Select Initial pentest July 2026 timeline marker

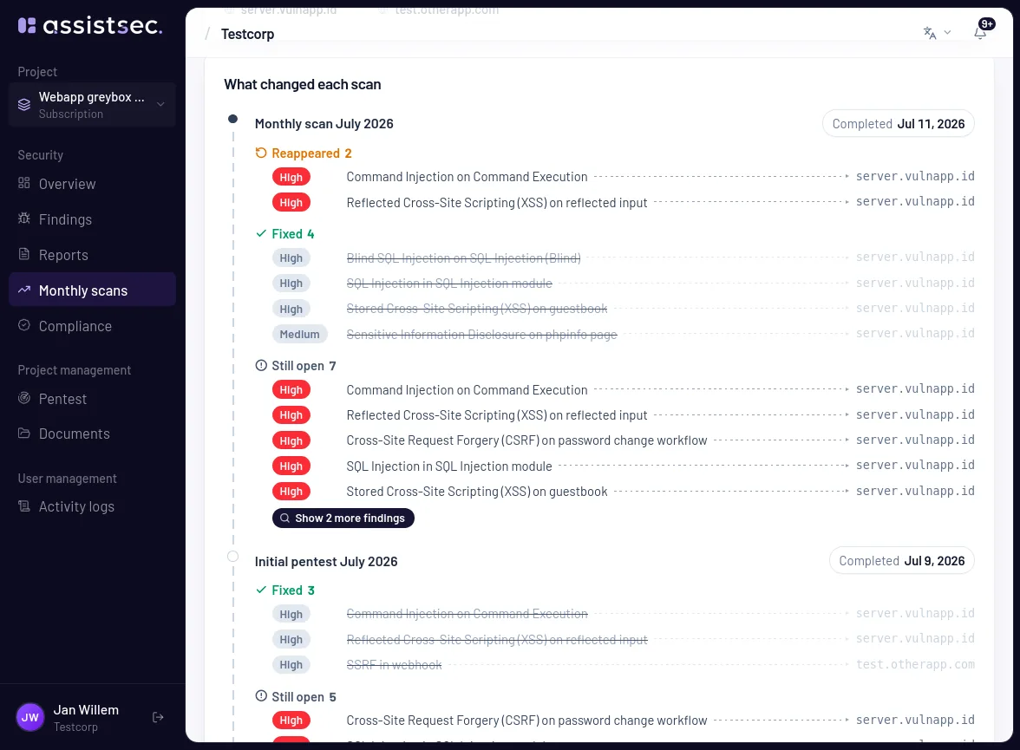[x=232, y=556]
